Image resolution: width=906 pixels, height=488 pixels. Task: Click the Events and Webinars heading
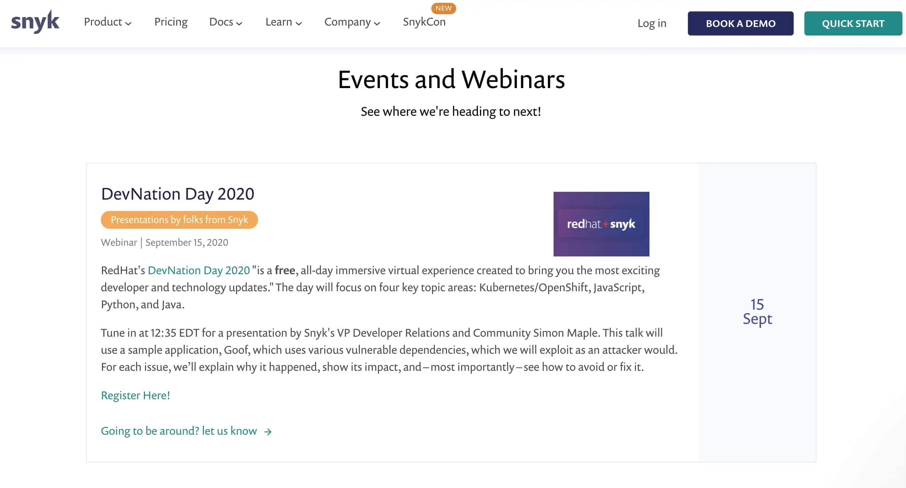tap(451, 80)
